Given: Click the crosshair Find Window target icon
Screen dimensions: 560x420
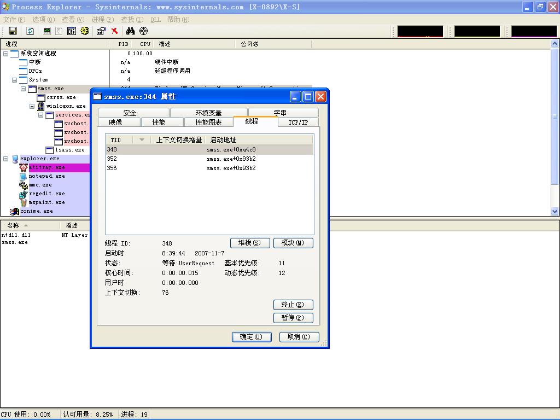Looking at the screenshot, I should 143,31.
